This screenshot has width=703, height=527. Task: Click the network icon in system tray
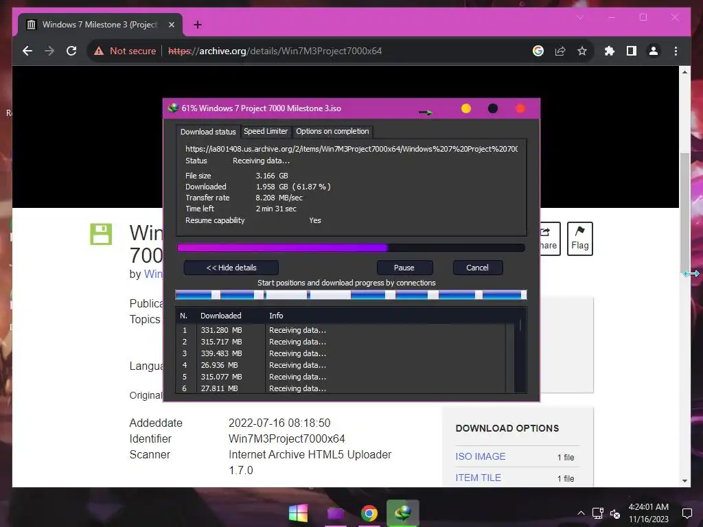(x=597, y=513)
